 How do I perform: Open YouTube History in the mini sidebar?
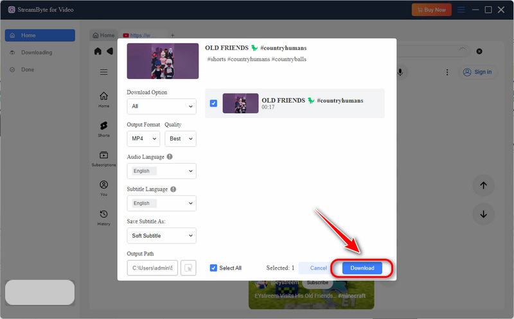[103, 218]
